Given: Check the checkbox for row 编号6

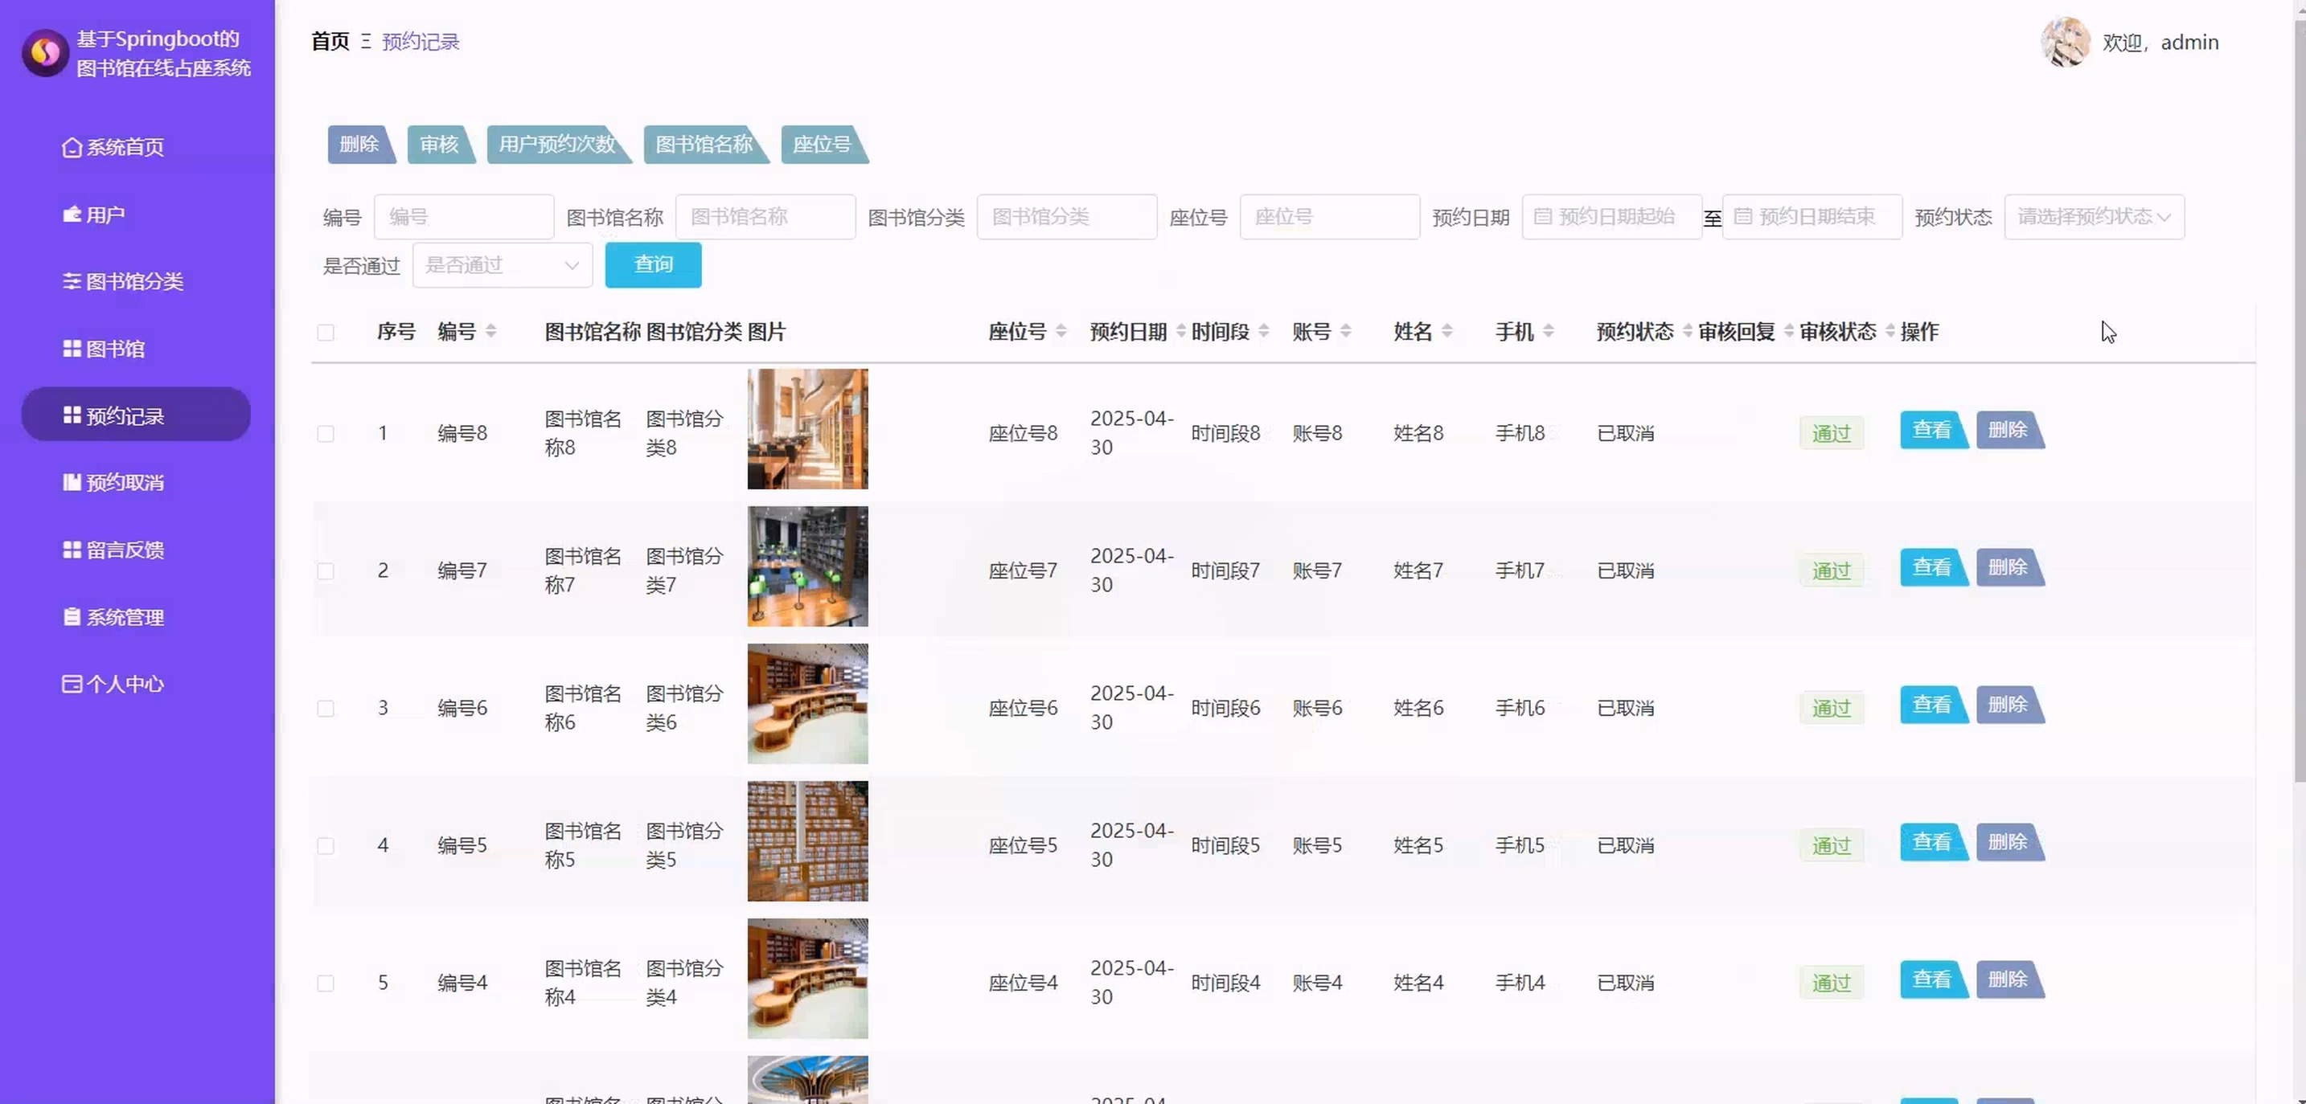Looking at the screenshot, I should pyautogui.click(x=326, y=709).
